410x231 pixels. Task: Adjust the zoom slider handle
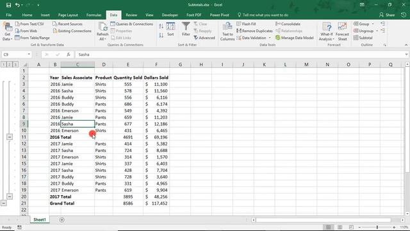tap(377, 227)
